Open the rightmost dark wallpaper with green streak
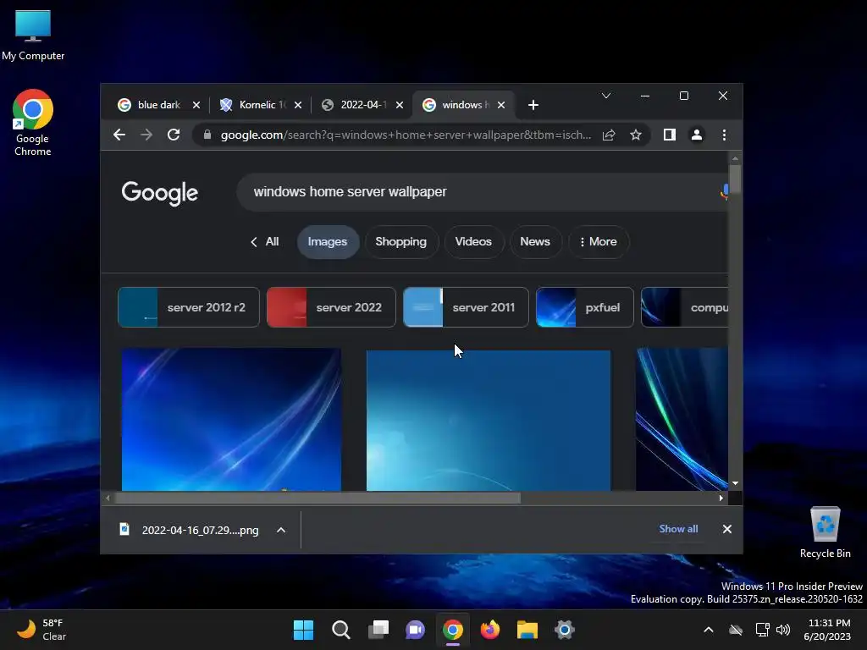The height and width of the screenshot is (650, 867). (x=682, y=420)
